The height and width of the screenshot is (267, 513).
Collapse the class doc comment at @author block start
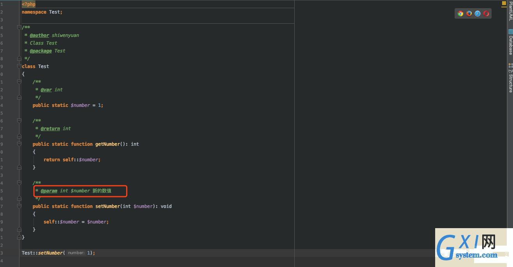point(19,28)
